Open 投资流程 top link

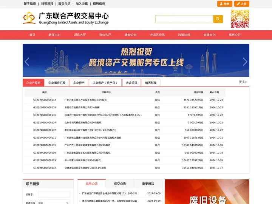tap(47, 4)
